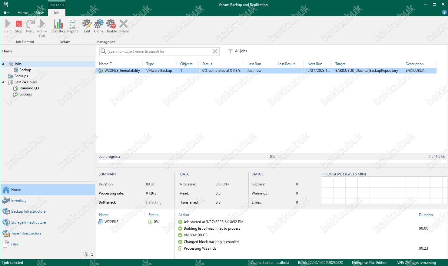Click the Retry job icon
448x266 pixels.
(30, 26)
